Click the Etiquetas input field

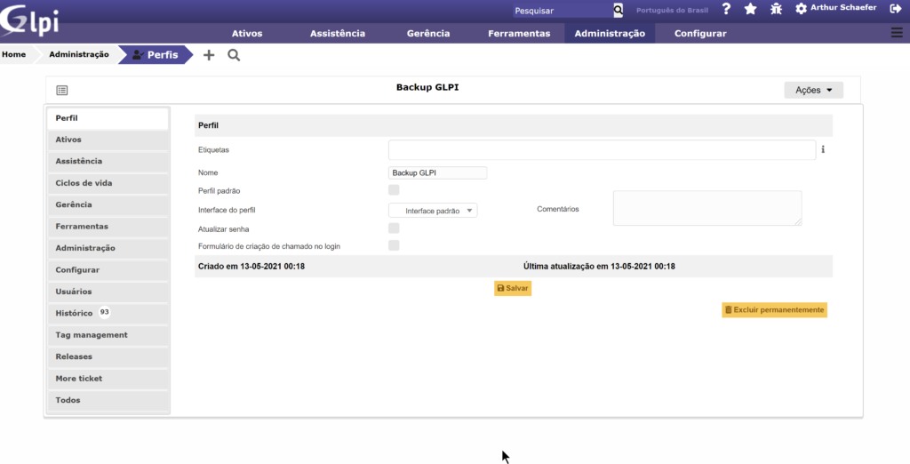602,150
